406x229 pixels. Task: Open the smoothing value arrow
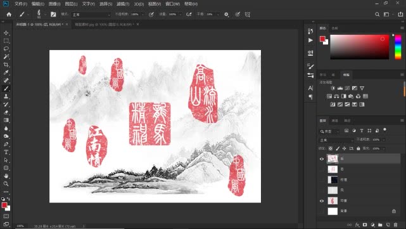point(218,15)
